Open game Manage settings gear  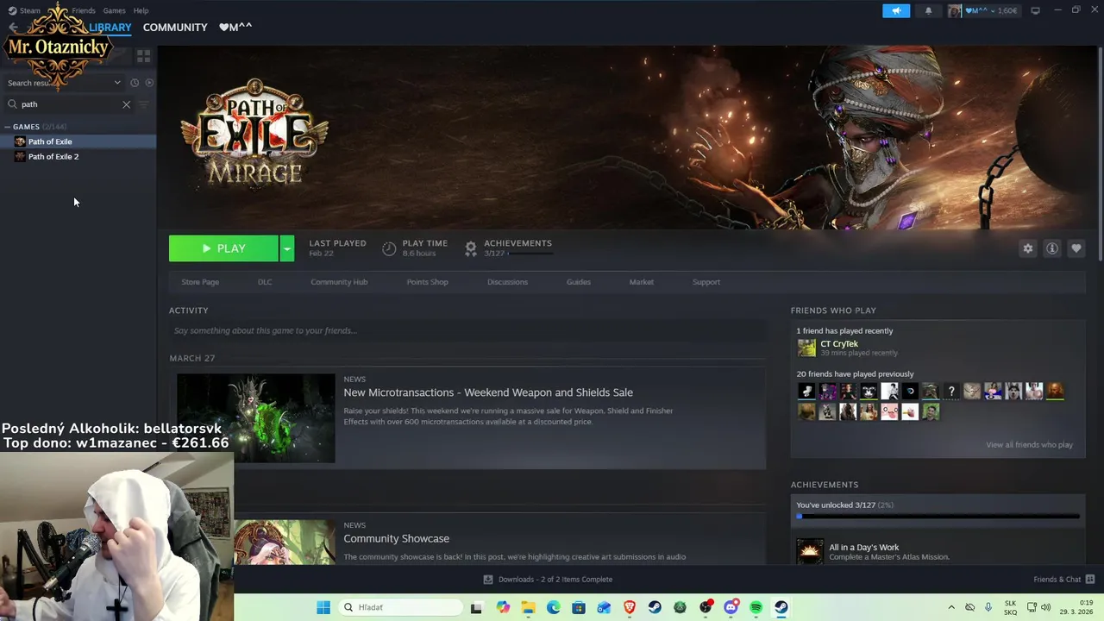coord(1027,248)
